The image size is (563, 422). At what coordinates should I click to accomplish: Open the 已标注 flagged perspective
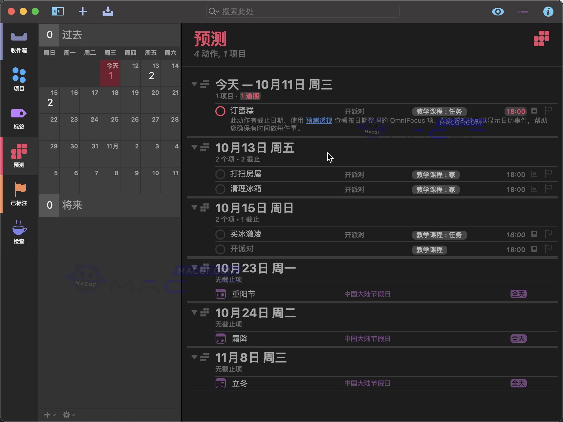pos(18,194)
